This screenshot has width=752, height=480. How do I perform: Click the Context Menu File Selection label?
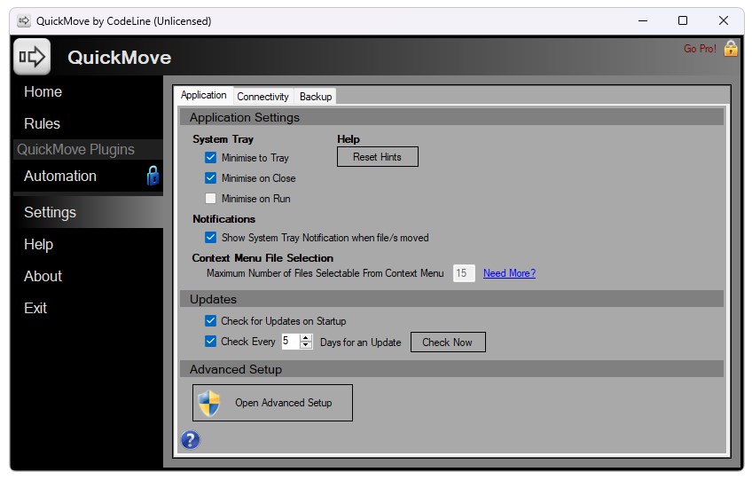pos(262,258)
